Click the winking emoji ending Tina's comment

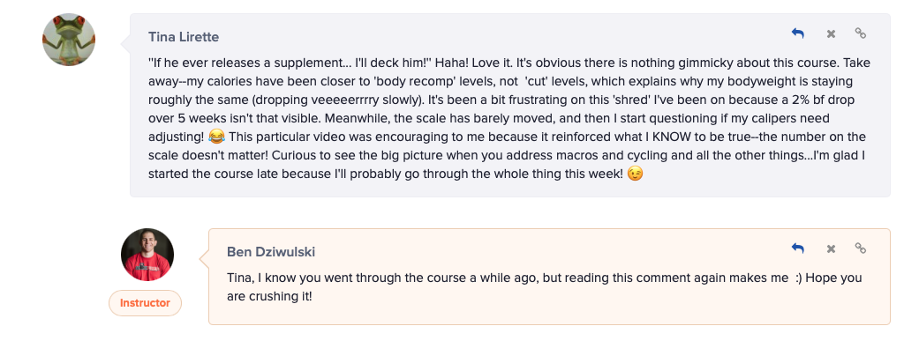[x=635, y=174]
